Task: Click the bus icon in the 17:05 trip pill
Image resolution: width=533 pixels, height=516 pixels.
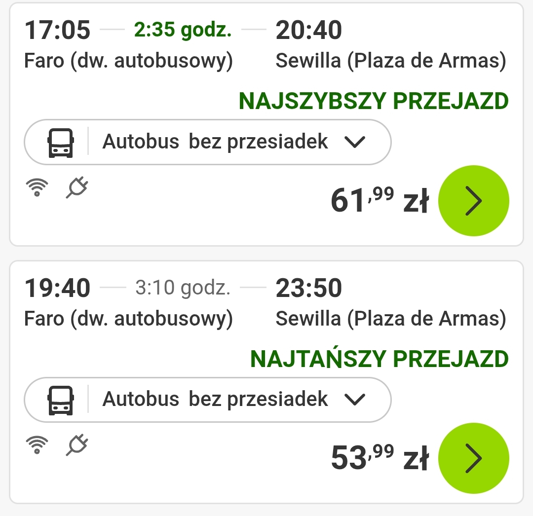Action: [x=61, y=143]
